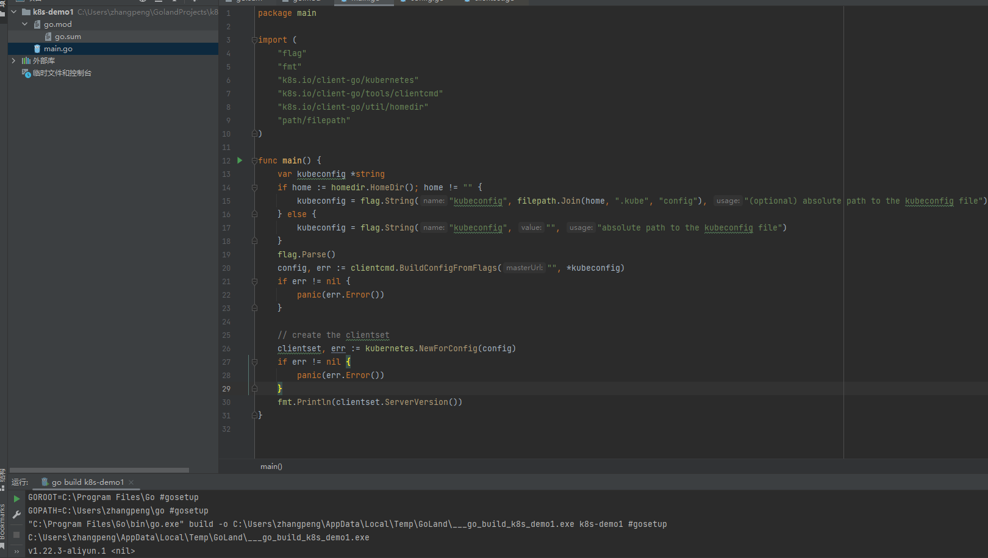The image size is (988, 558).
Task: Collapse the go.mod node in project tree
Action: pos(24,24)
